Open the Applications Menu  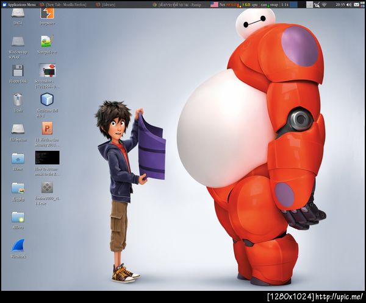pos(19,5)
